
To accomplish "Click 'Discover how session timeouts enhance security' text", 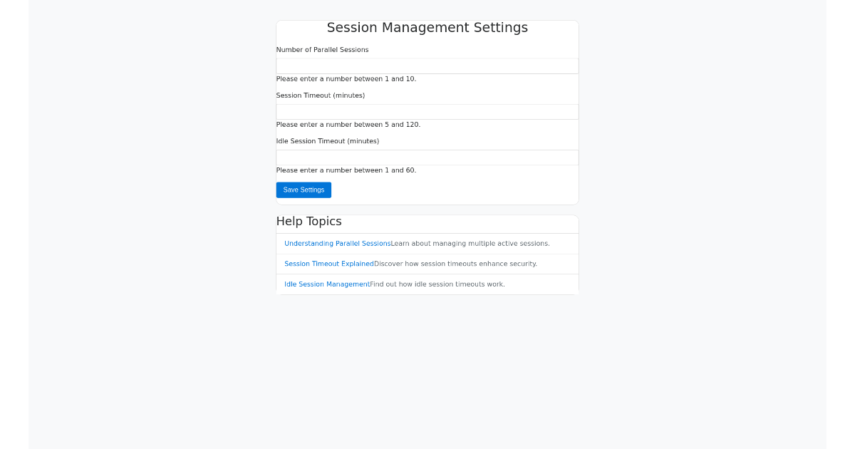I will 455,264.
